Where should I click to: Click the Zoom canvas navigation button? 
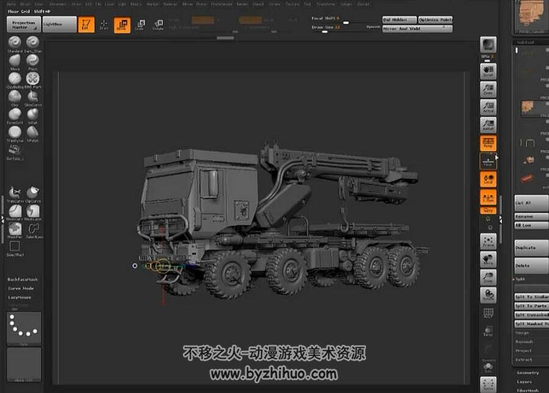[x=488, y=89]
